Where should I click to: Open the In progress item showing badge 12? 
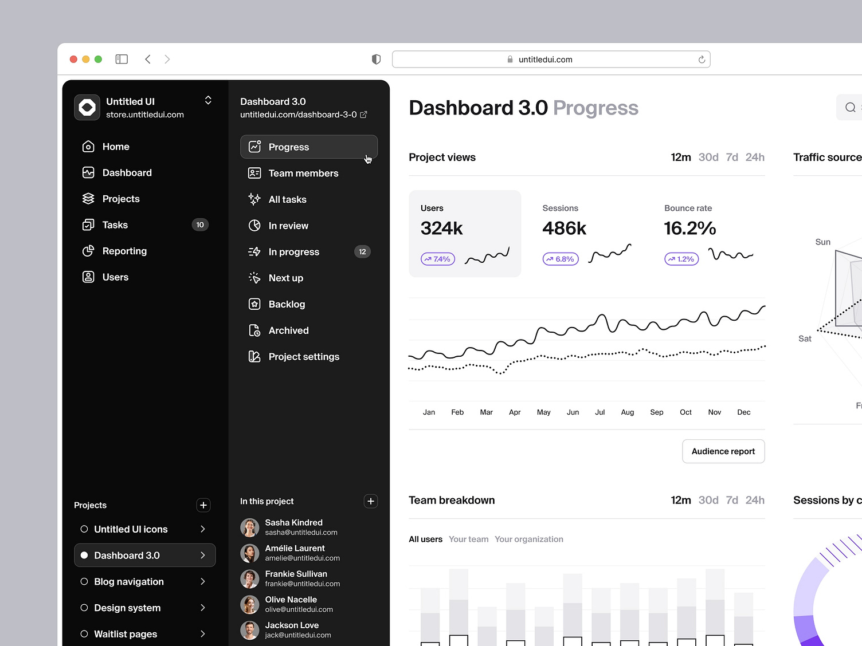[294, 252]
